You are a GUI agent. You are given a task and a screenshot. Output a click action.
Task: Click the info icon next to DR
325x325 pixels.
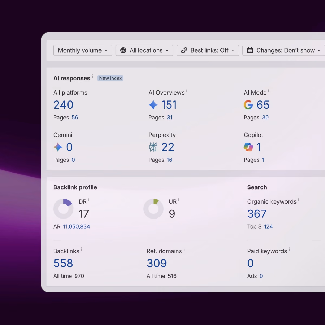89,200
